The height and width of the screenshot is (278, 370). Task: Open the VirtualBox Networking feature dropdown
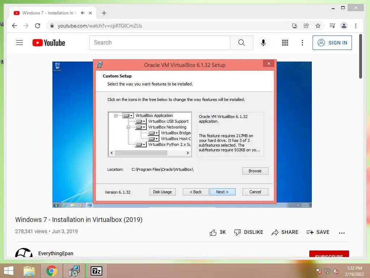(x=141, y=127)
